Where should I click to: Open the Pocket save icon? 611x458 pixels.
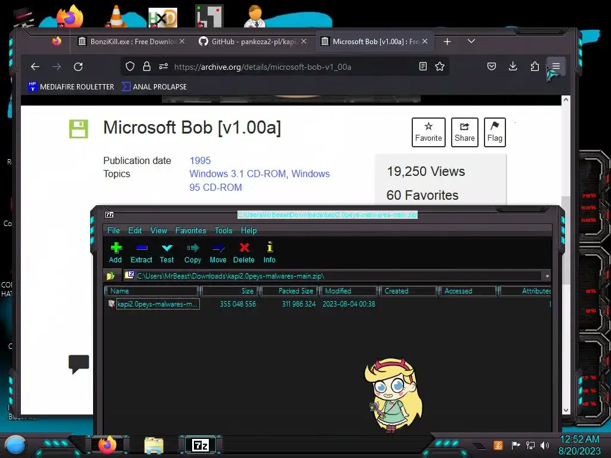[x=492, y=67]
